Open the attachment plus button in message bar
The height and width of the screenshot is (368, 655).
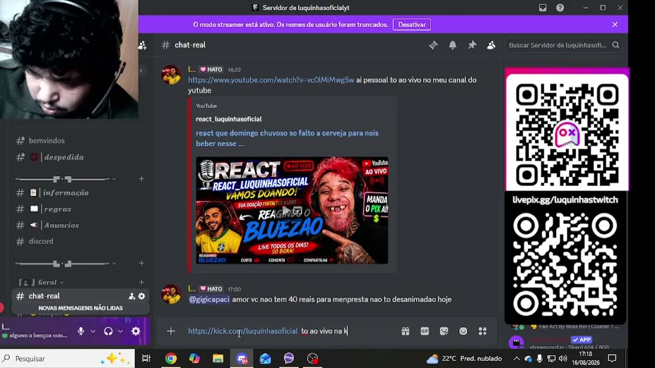(x=171, y=331)
